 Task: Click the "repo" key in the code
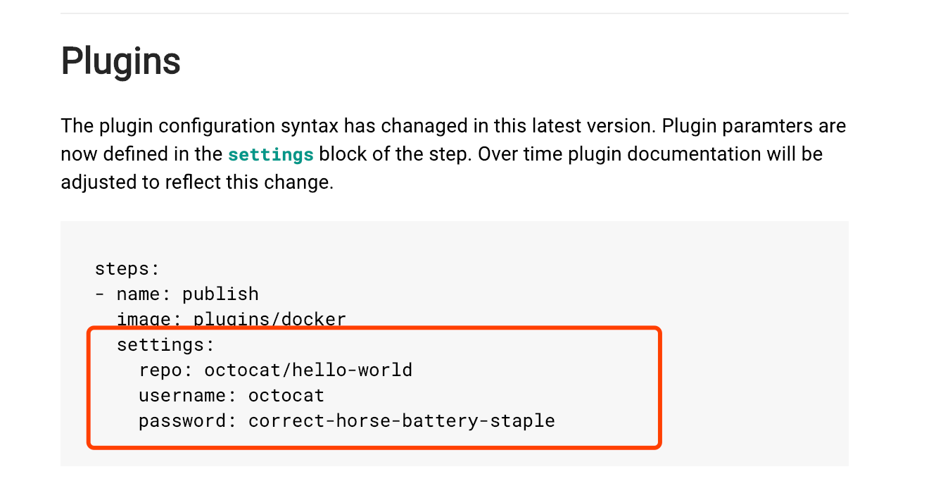pyautogui.click(x=160, y=370)
